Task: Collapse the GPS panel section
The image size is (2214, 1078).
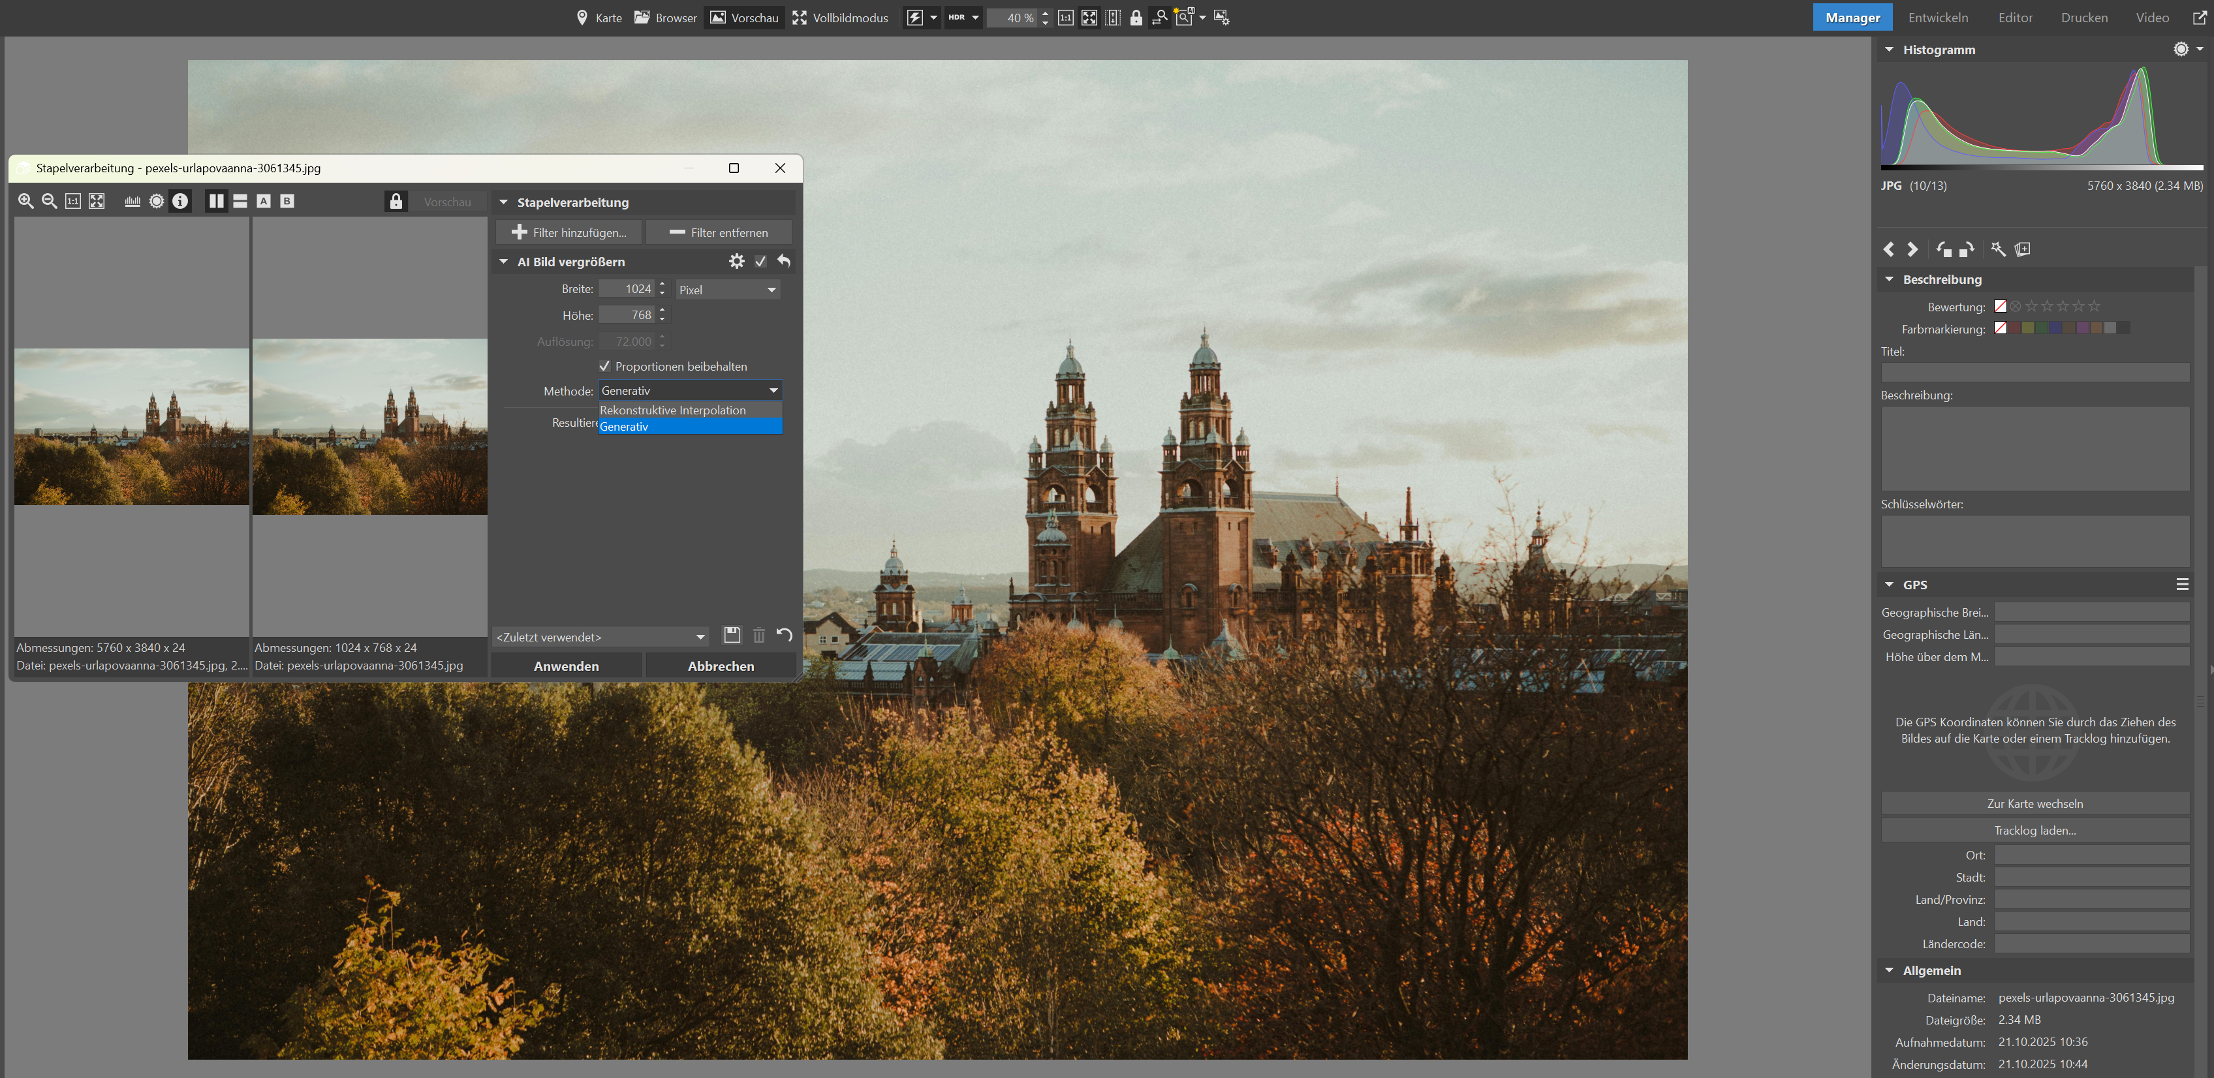Action: coord(1889,584)
